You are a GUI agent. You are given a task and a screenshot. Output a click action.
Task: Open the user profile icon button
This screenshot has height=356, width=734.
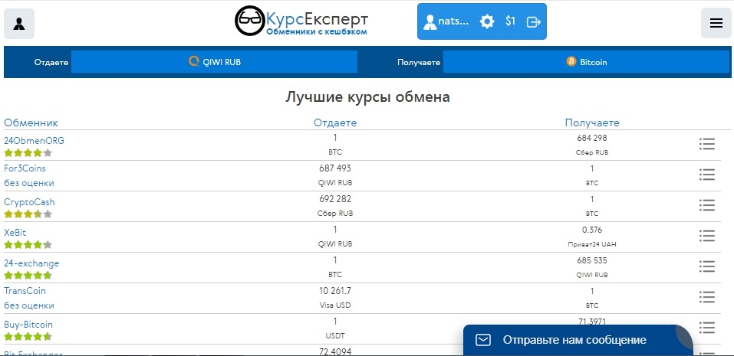tap(19, 24)
